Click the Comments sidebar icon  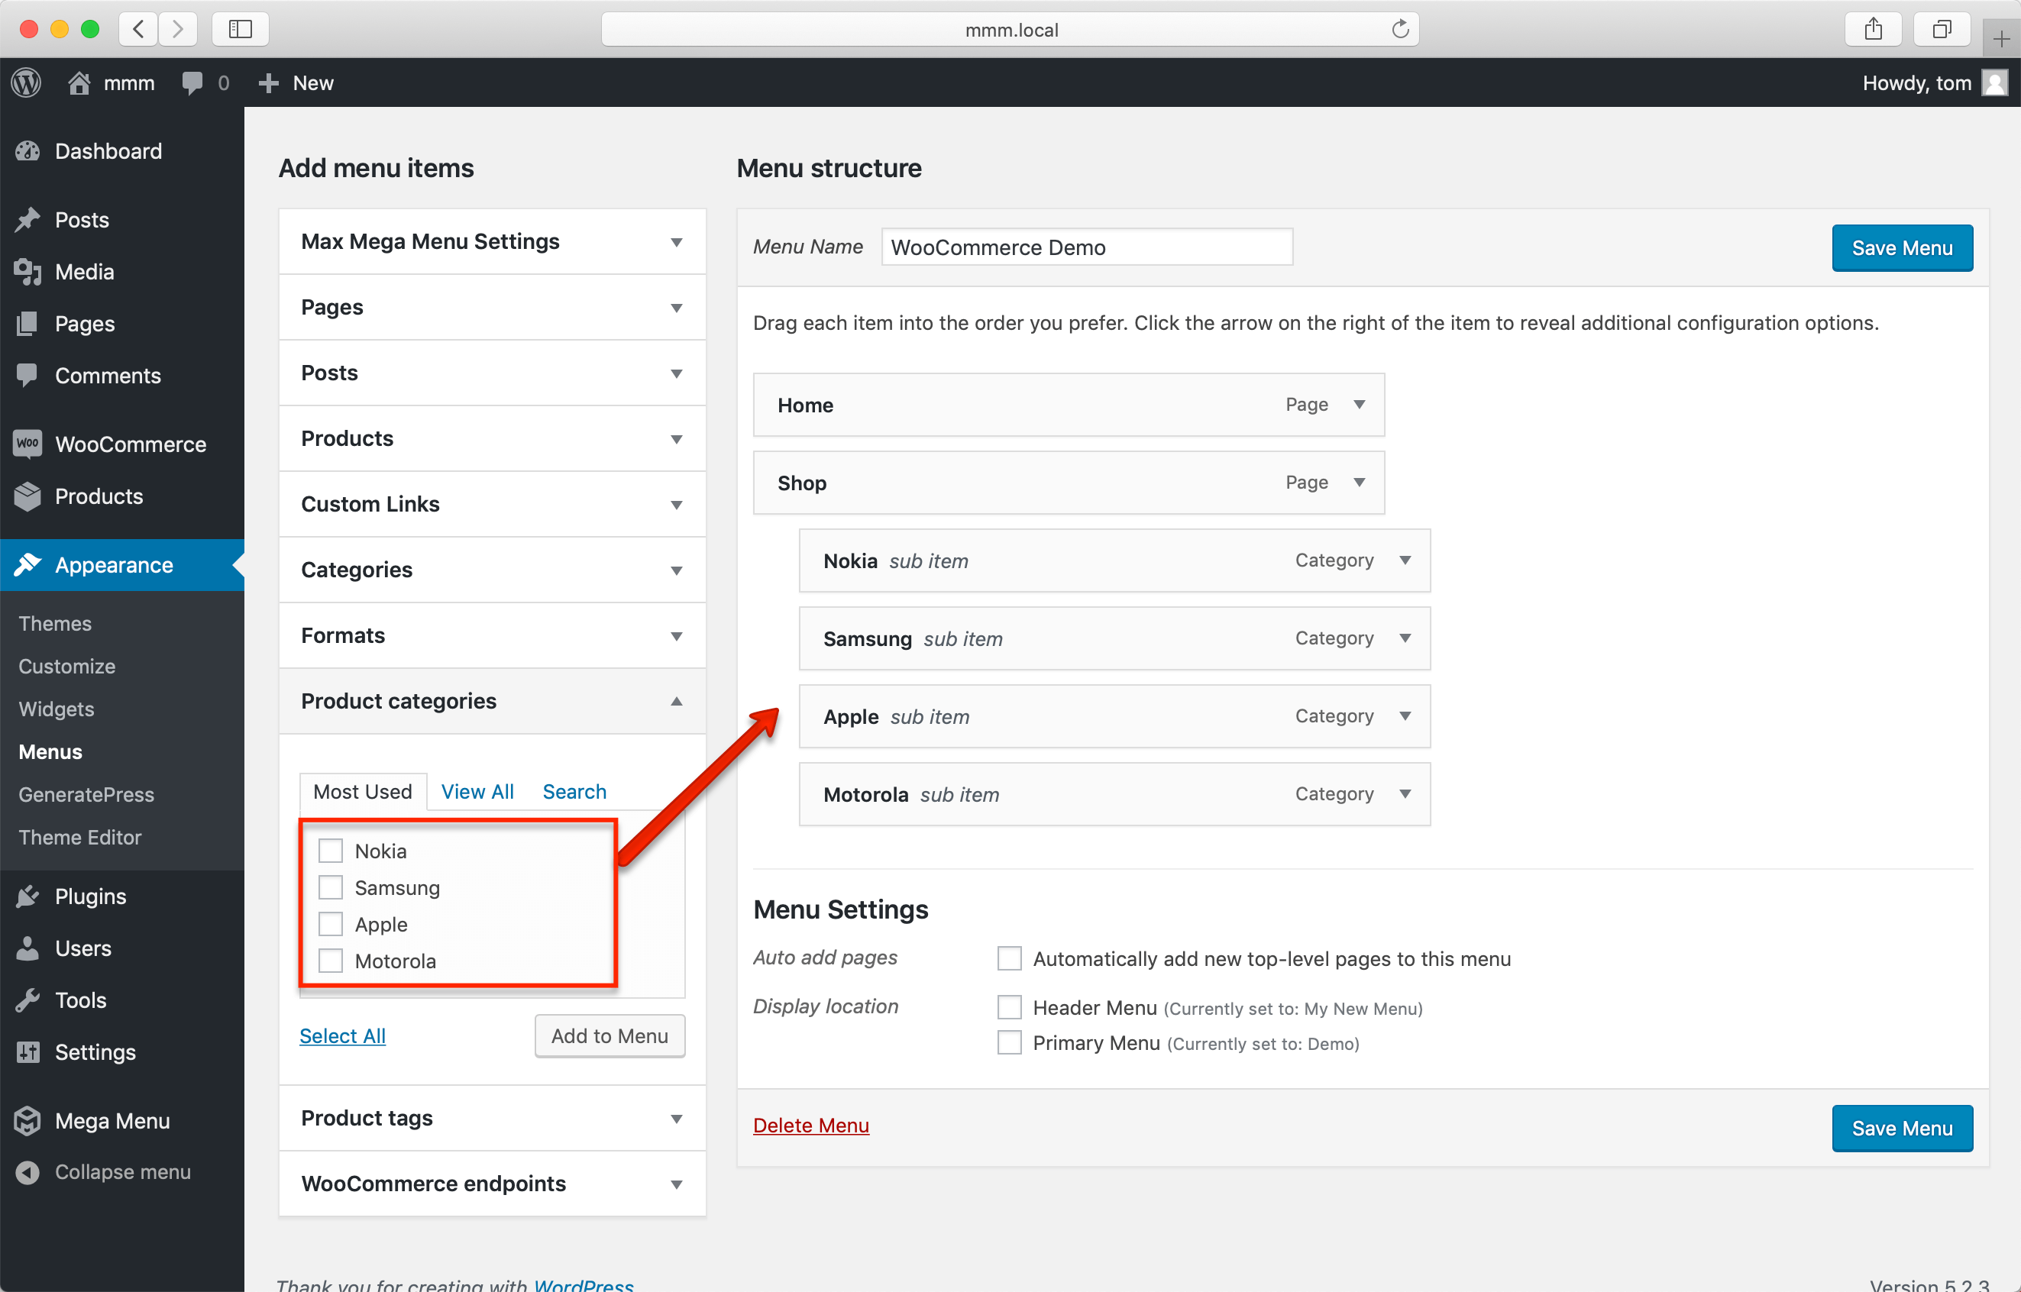[x=27, y=376]
